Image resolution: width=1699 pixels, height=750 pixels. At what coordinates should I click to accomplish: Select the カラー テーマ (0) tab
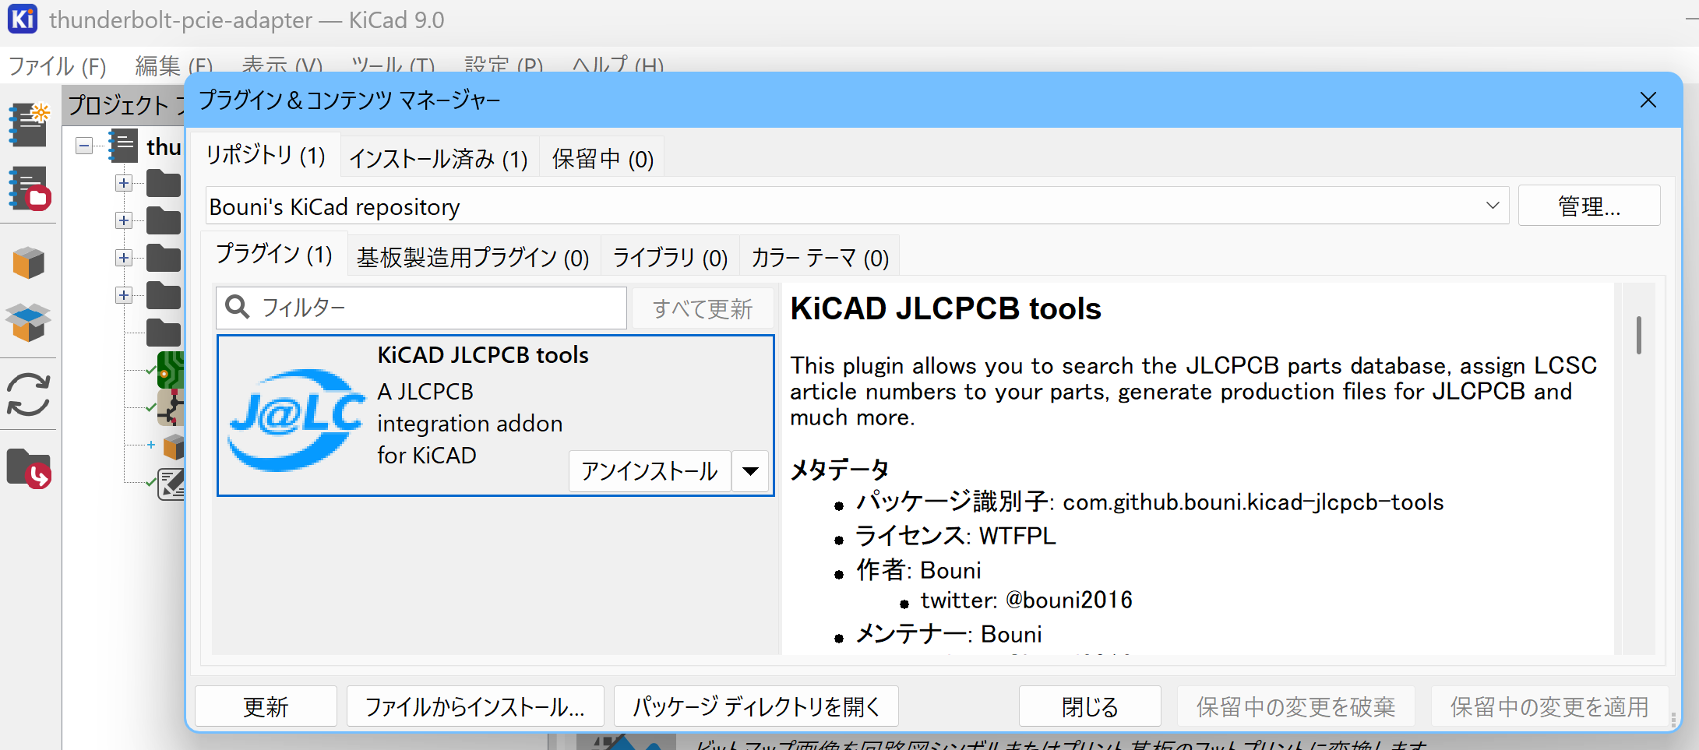tap(820, 257)
